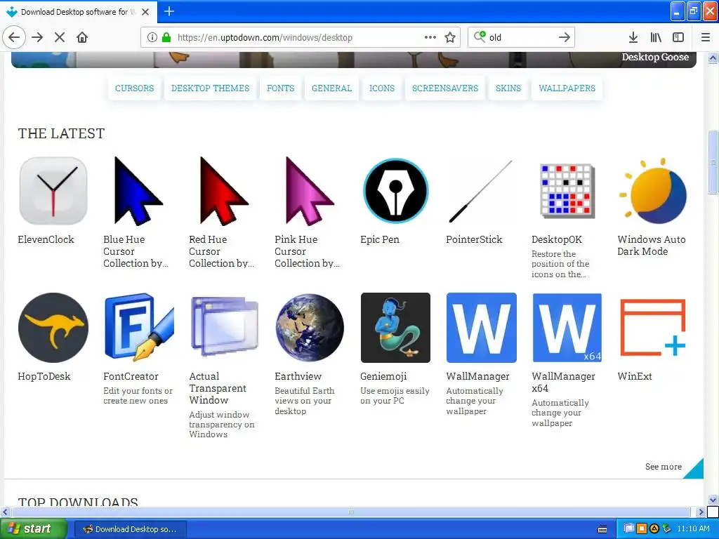Image resolution: width=719 pixels, height=539 pixels.
Task: Open the Downloads panel
Action: click(633, 37)
